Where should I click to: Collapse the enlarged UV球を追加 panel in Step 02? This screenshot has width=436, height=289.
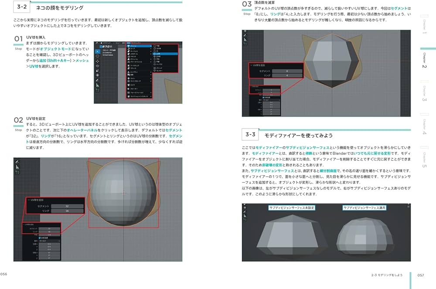point(29,199)
